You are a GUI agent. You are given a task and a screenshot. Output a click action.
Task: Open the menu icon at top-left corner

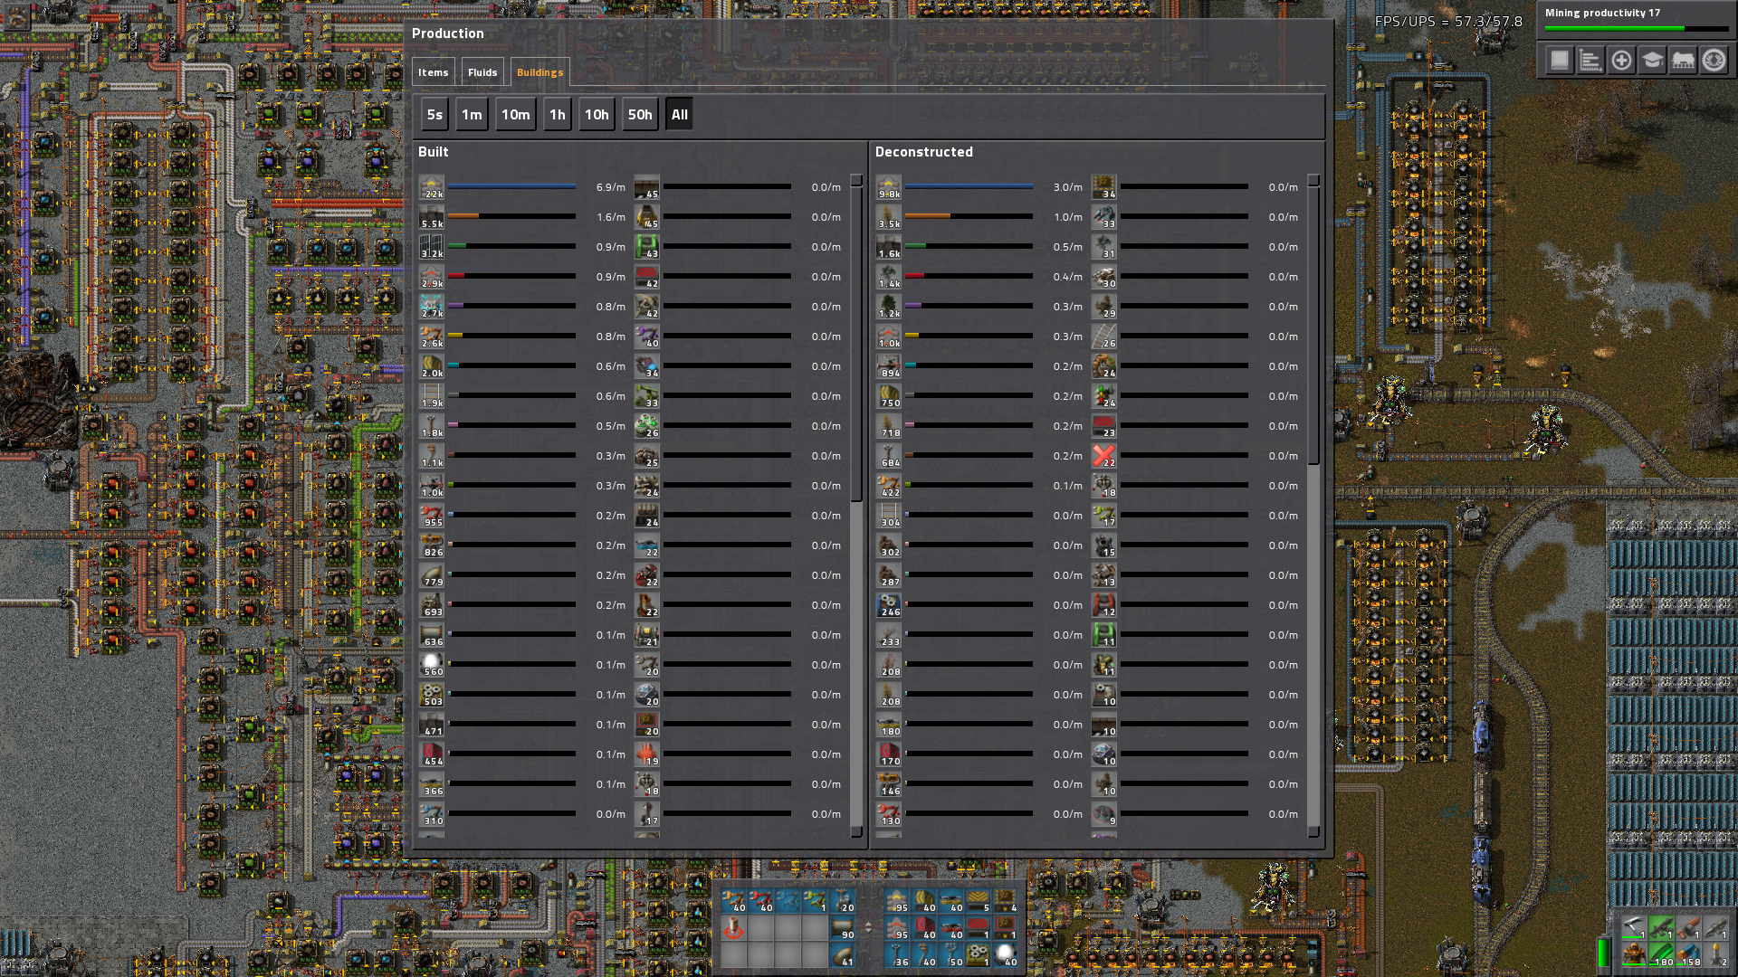(x=17, y=16)
